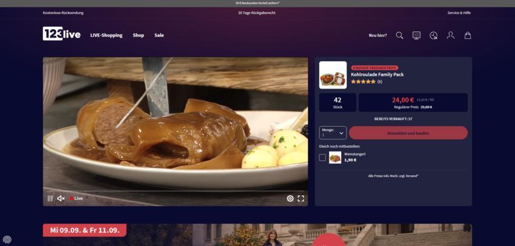
Task: Open the Sale menu
Action: (159, 35)
